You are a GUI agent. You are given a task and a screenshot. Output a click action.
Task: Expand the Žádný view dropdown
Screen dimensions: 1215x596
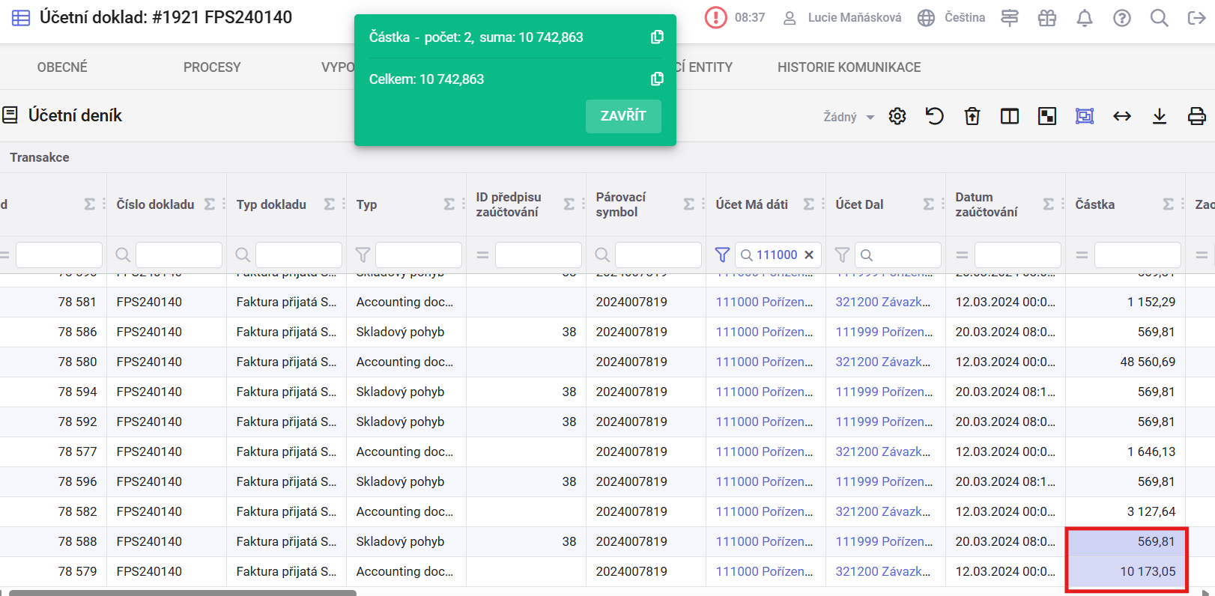[x=849, y=117]
